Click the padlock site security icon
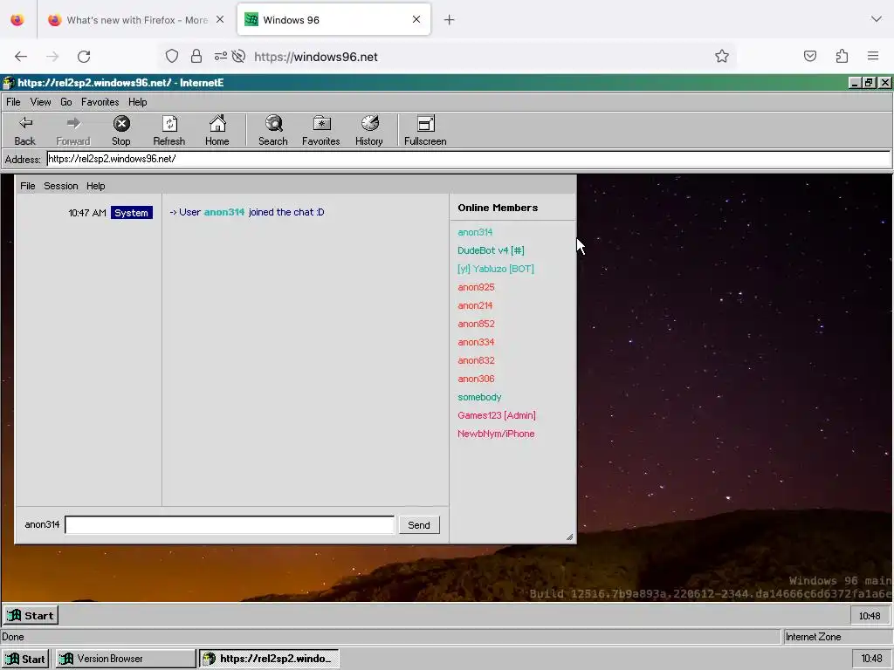Viewport: 894px width, 670px height. 196,56
